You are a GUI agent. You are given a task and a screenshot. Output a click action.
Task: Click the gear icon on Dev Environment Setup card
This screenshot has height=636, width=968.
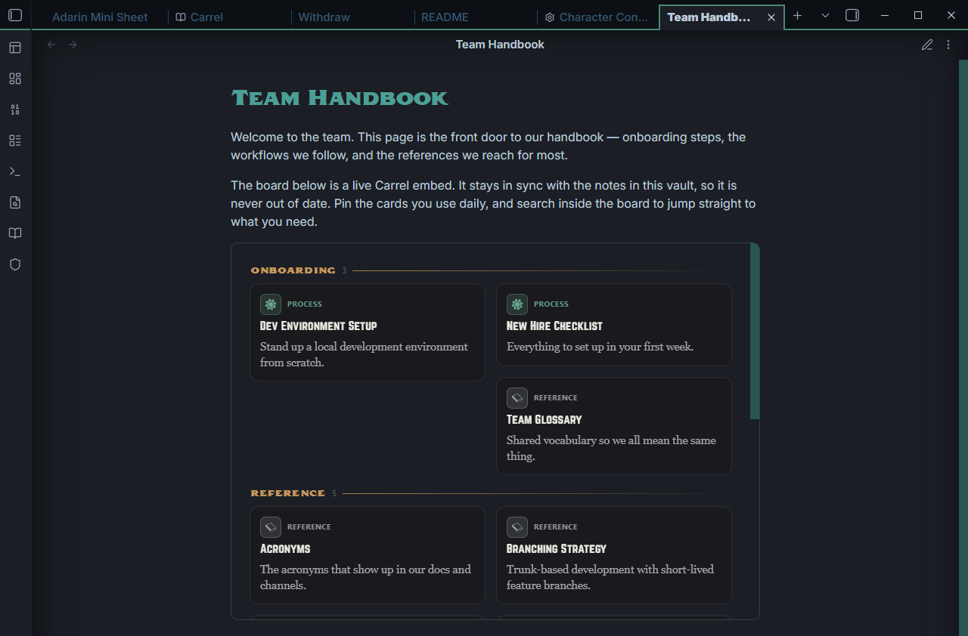pyautogui.click(x=271, y=304)
